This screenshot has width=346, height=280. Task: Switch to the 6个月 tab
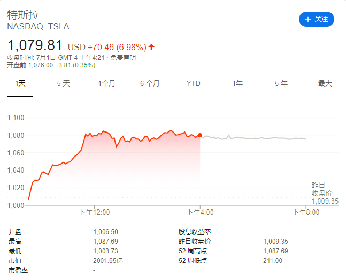(x=150, y=83)
